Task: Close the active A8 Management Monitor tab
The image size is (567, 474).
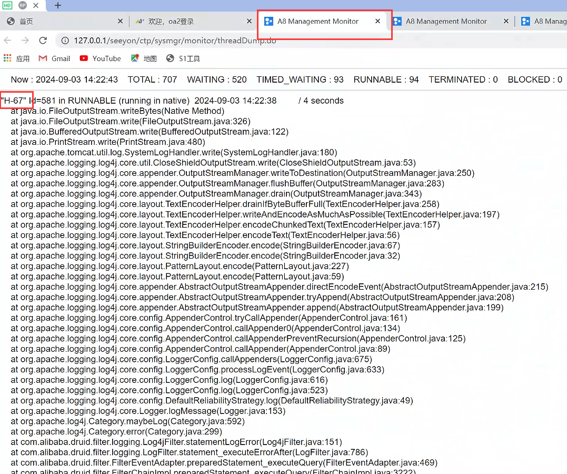Action: 377,22
